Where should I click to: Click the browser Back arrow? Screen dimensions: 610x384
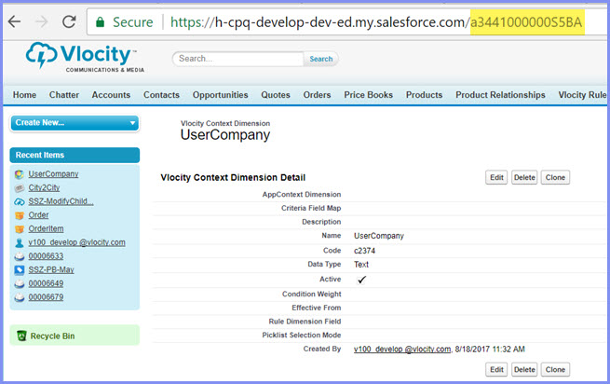[14, 21]
